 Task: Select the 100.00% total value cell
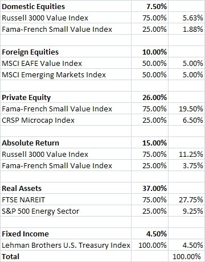pos(186,256)
